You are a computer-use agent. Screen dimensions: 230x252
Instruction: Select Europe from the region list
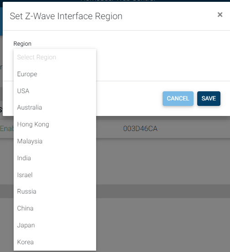55,74
